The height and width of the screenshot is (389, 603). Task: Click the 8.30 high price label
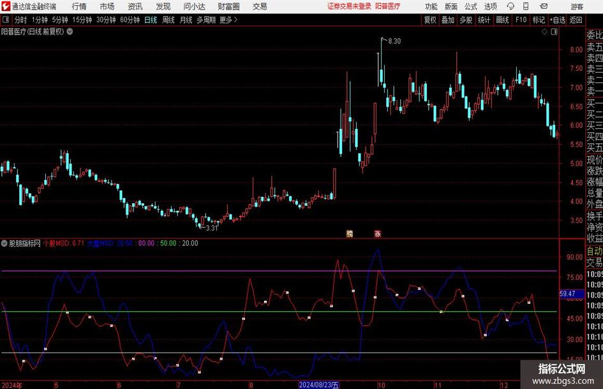394,41
